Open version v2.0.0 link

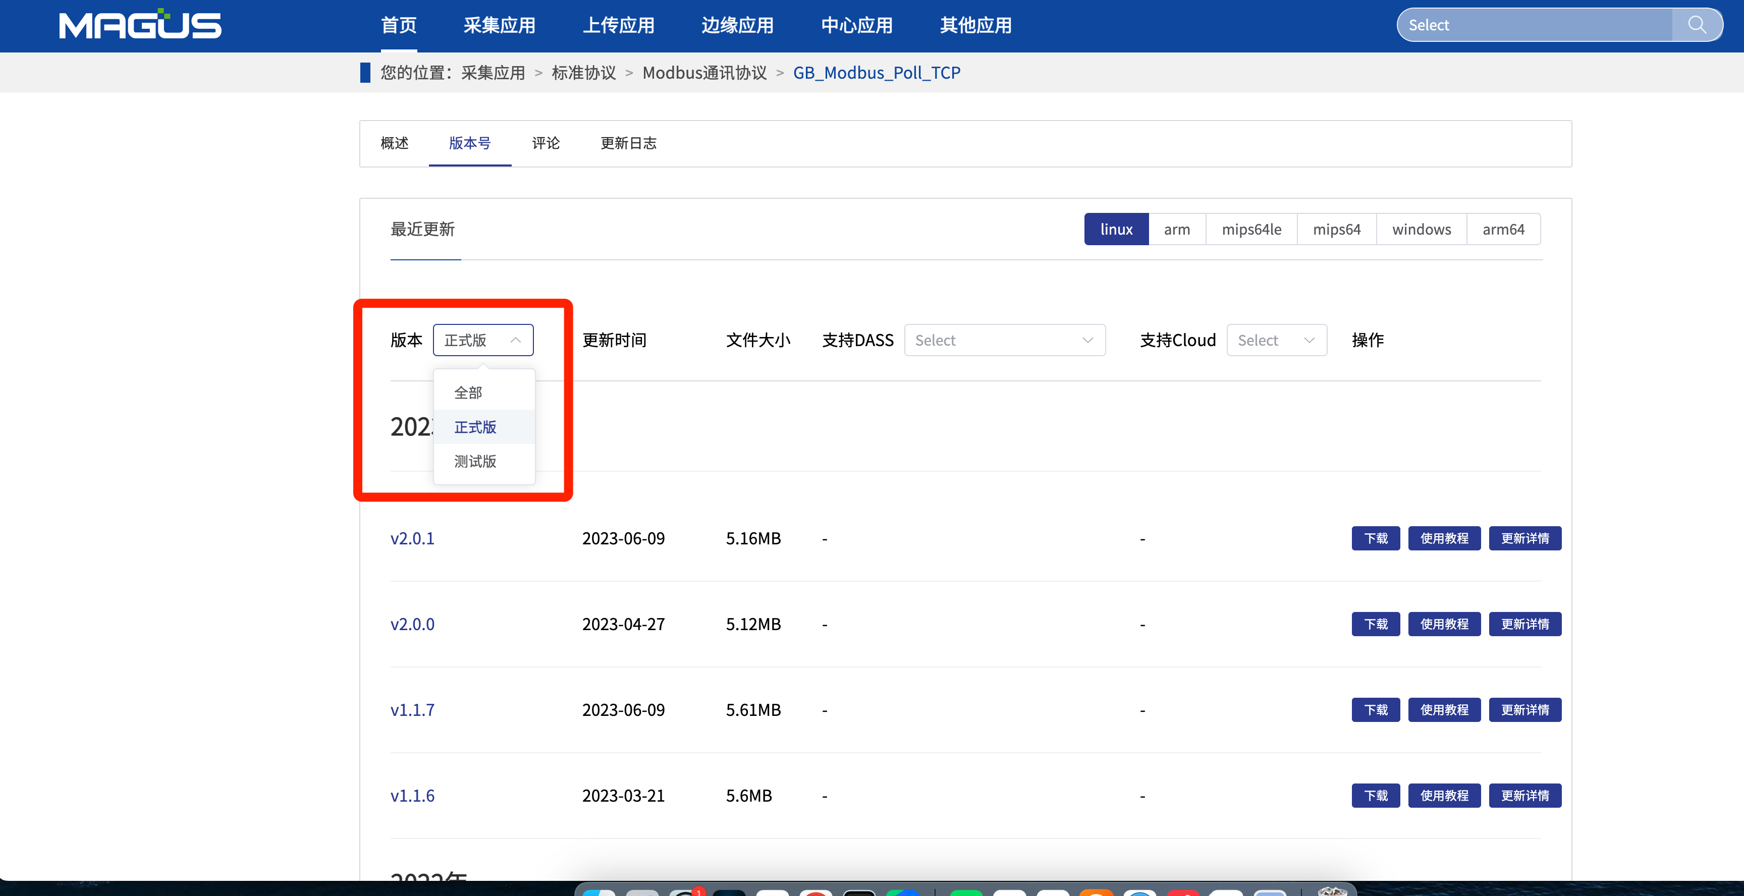pyautogui.click(x=412, y=624)
